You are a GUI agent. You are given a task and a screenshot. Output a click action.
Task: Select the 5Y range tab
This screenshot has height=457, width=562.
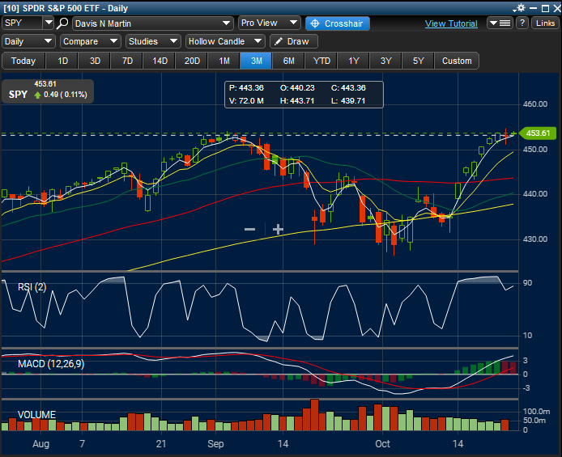419,61
